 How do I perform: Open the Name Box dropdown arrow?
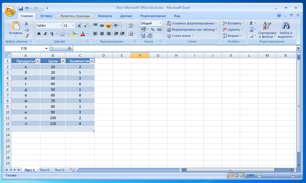[x=46, y=48]
